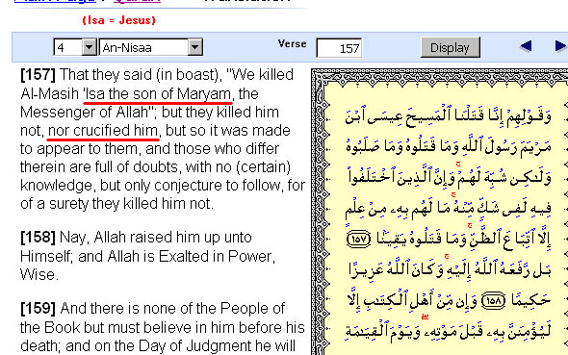
Task: Go to previous verse with left arrow
Action: click(x=526, y=46)
